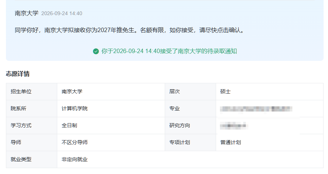The image size is (328, 174).
Task: Click the 不区分导师 value cell
Action: [x=111, y=142]
